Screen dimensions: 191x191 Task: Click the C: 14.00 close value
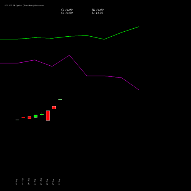point(67,10)
